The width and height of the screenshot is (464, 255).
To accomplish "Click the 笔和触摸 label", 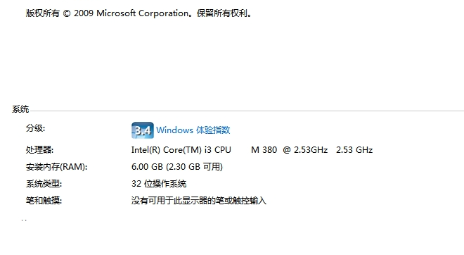I will coord(44,201).
